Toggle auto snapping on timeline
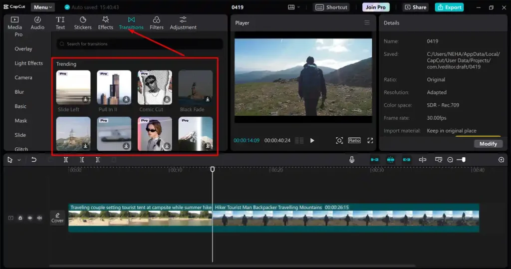This screenshot has width=511, height=269. (x=390, y=159)
